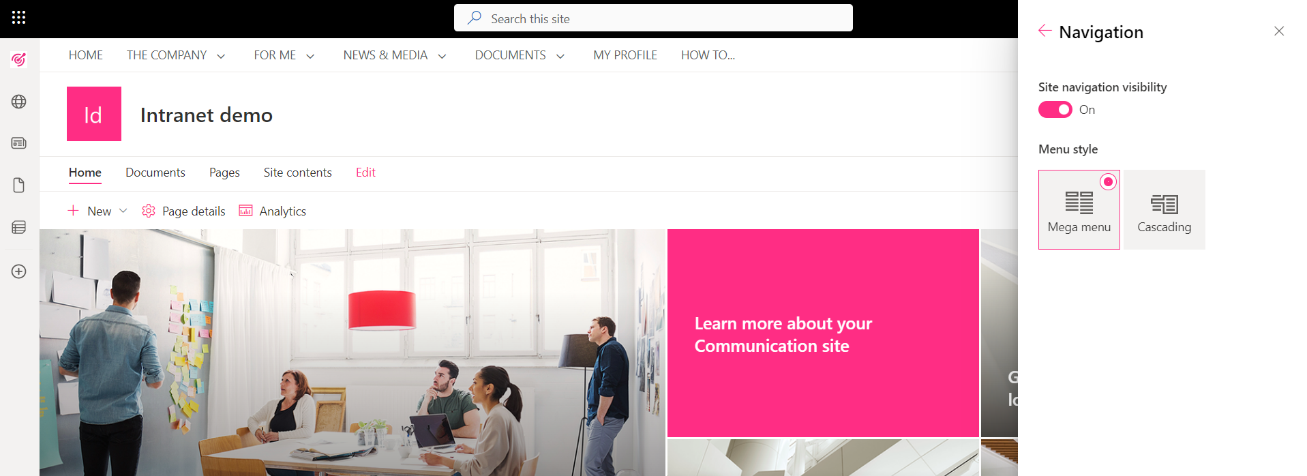Viewport: 1307px width, 476px height.
Task: Open the Analytics chart icon
Action: click(245, 211)
